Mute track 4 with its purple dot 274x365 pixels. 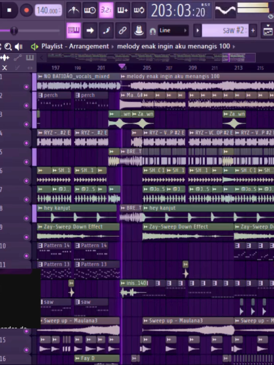point(26,143)
